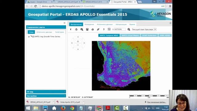Click the volume speaker tray icon

click(x=149, y=108)
